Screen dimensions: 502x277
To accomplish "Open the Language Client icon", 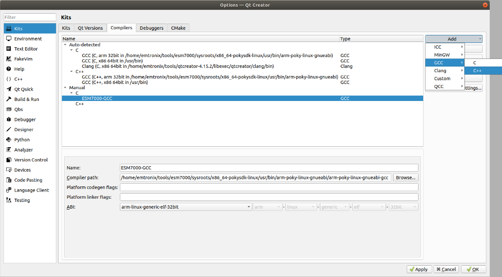I will [x=8, y=190].
